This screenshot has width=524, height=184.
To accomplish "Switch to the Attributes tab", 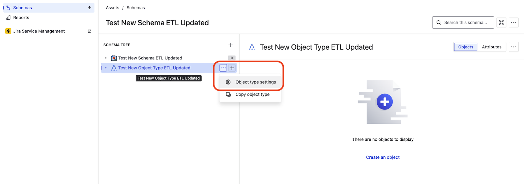I will point(491,47).
